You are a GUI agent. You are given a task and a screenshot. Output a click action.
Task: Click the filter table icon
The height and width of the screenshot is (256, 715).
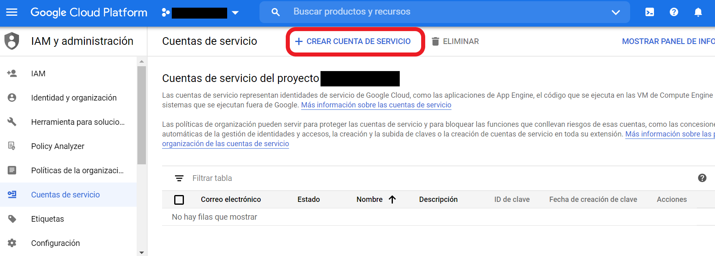(x=179, y=178)
